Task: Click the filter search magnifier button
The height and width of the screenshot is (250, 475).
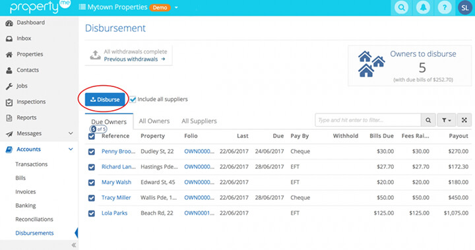Action: coord(428,120)
